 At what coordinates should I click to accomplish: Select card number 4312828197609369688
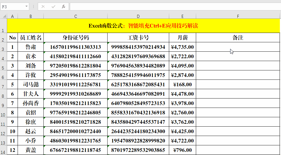click(x=138, y=56)
